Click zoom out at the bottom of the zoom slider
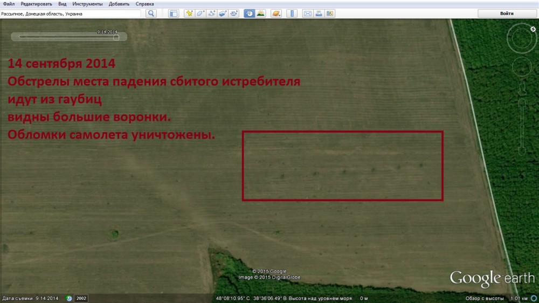The height and width of the screenshot is (303, 539). [x=522, y=151]
